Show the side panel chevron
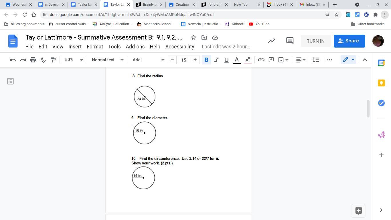 tap(381, 210)
